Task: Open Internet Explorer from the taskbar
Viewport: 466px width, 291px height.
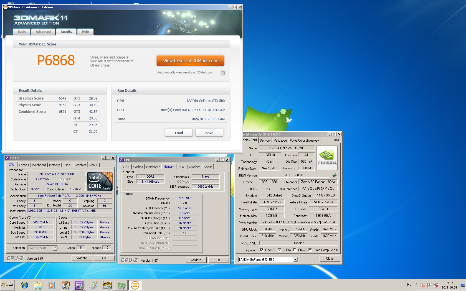Action: 24,285
